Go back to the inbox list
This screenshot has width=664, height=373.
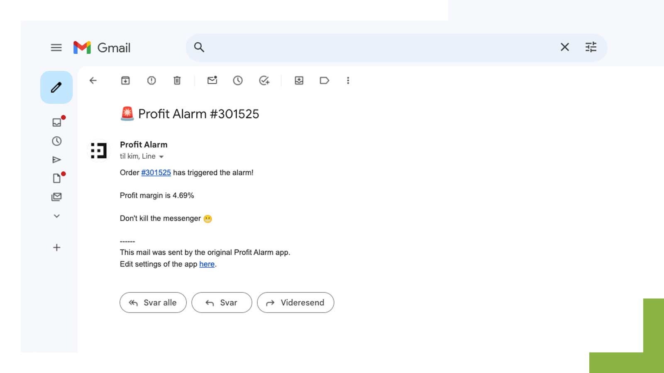coord(93,80)
